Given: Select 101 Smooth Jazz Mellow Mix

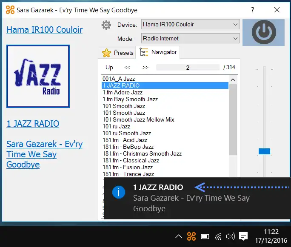Looking at the screenshot, I should (165, 119).
